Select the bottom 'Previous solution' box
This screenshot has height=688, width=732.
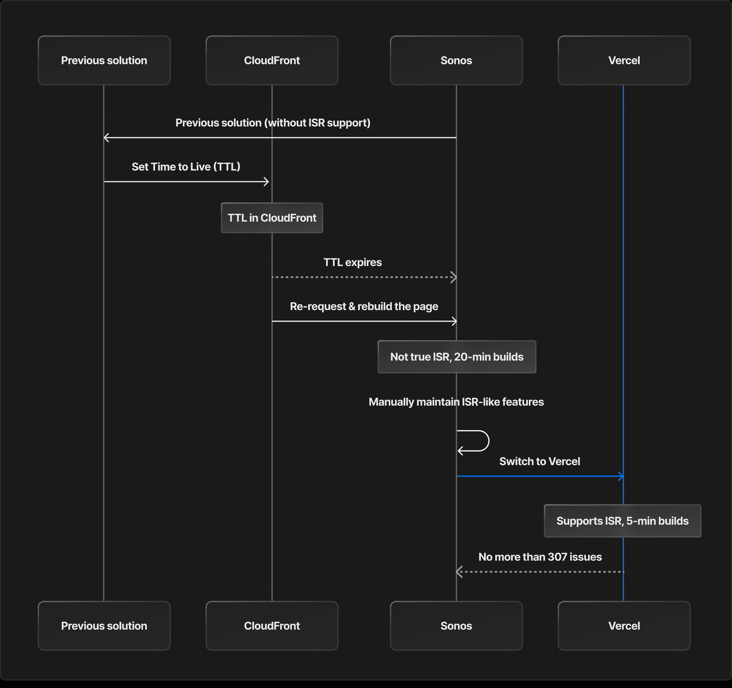(x=104, y=626)
